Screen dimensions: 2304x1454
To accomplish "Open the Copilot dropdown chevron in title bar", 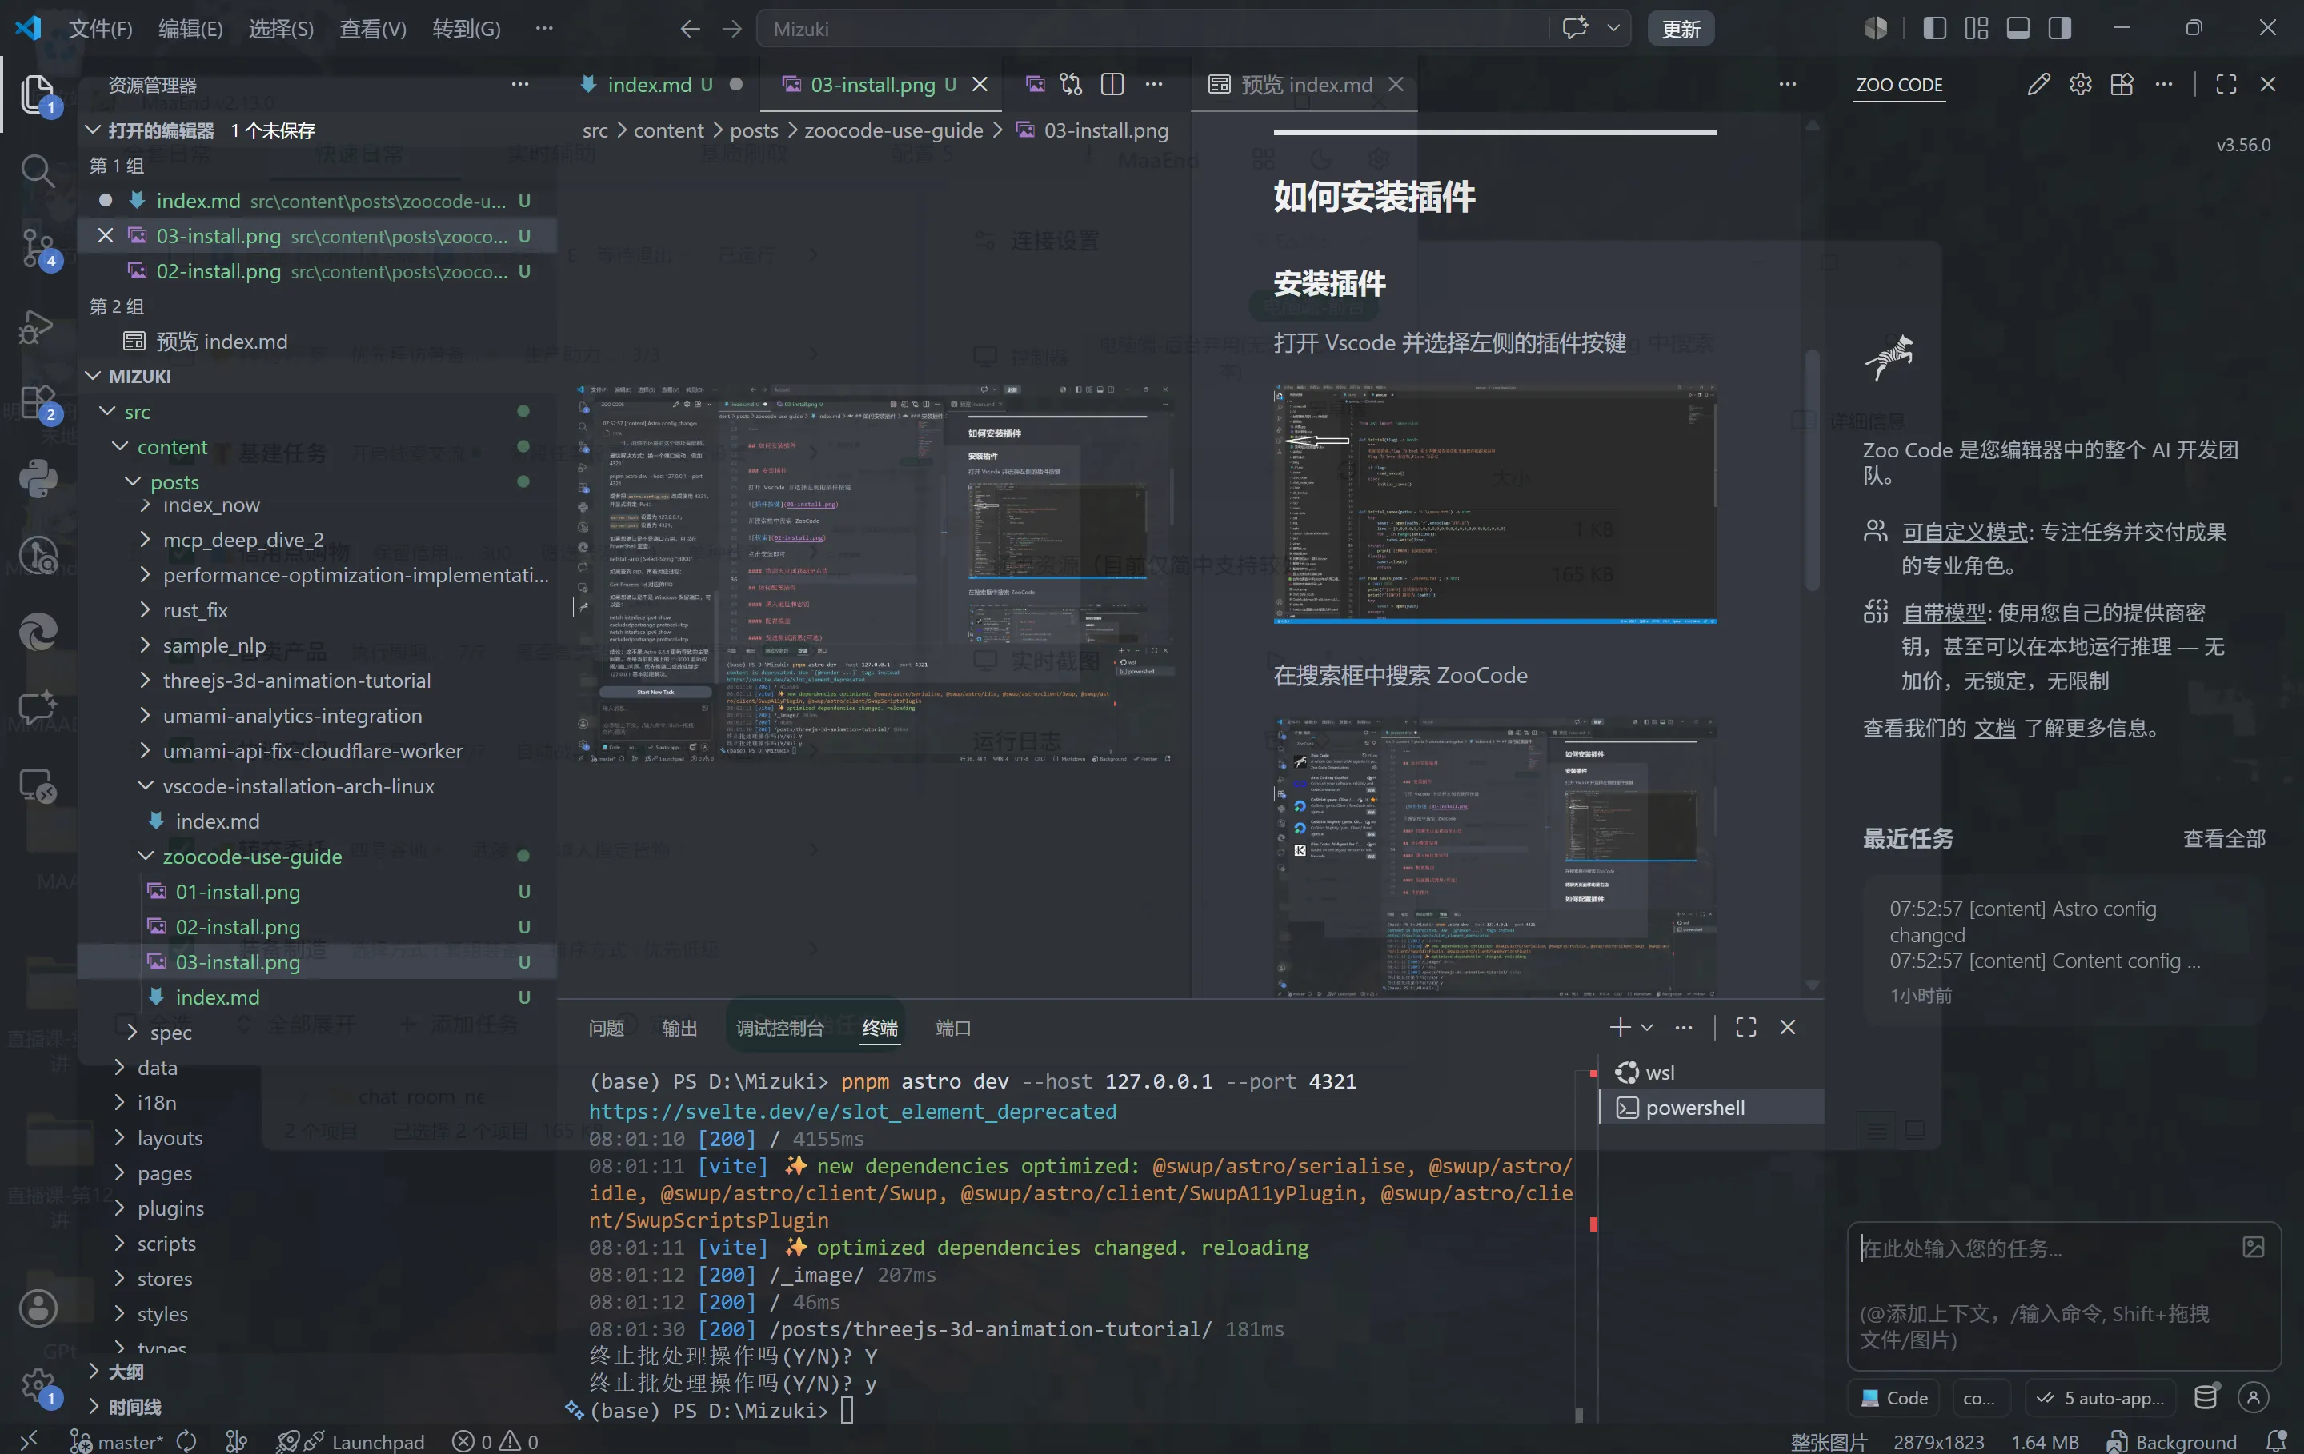I will [x=1613, y=29].
